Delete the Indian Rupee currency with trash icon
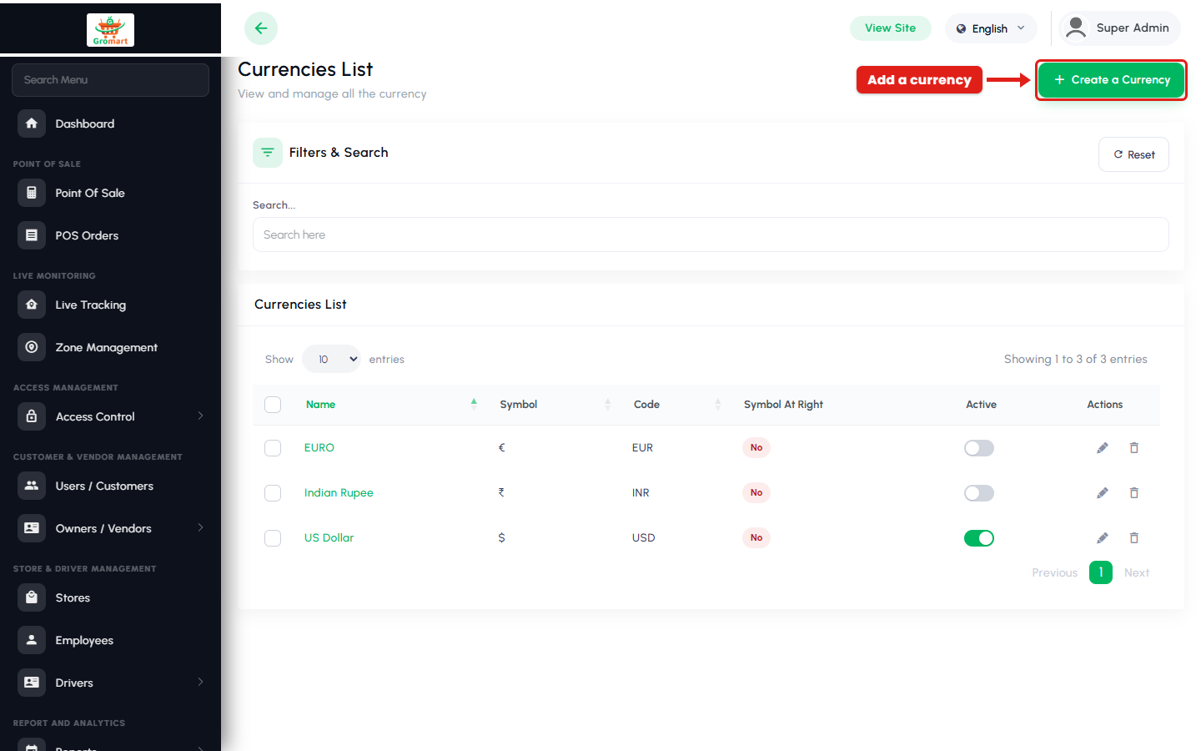The image size is (1201, 751). [1134, 493]
